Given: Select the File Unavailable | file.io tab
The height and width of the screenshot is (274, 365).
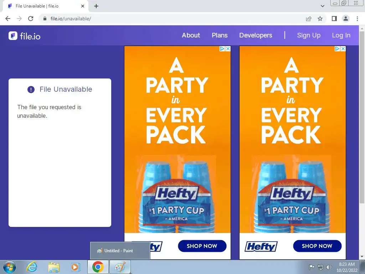Looking at the screenshot, I should (45, 6).
